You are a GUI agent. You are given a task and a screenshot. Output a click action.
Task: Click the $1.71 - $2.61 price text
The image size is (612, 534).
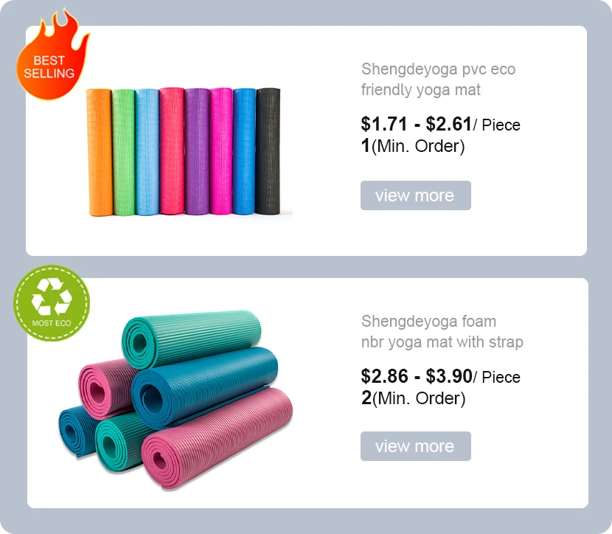[x=416, y=124]
